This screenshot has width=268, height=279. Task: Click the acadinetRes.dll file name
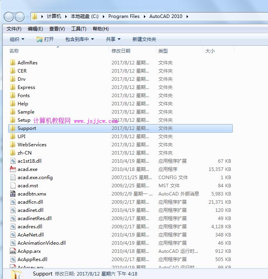click(34, 219)
